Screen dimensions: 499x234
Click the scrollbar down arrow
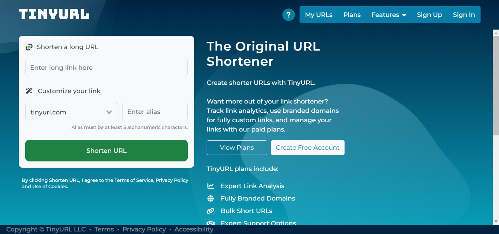496,222
